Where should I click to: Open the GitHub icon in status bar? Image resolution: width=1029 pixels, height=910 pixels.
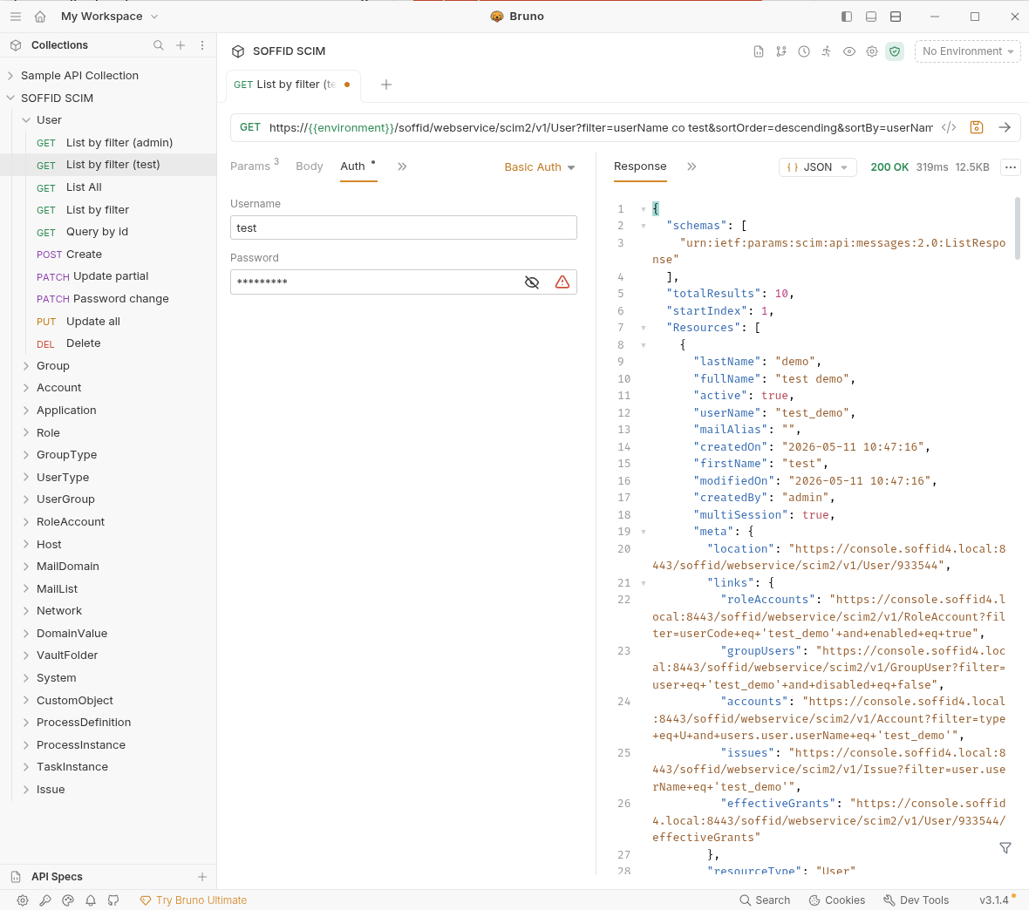[113, 900]
